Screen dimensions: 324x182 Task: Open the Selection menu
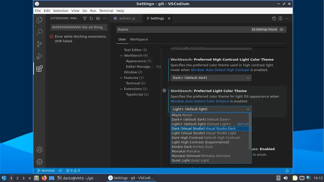[60, 11]
